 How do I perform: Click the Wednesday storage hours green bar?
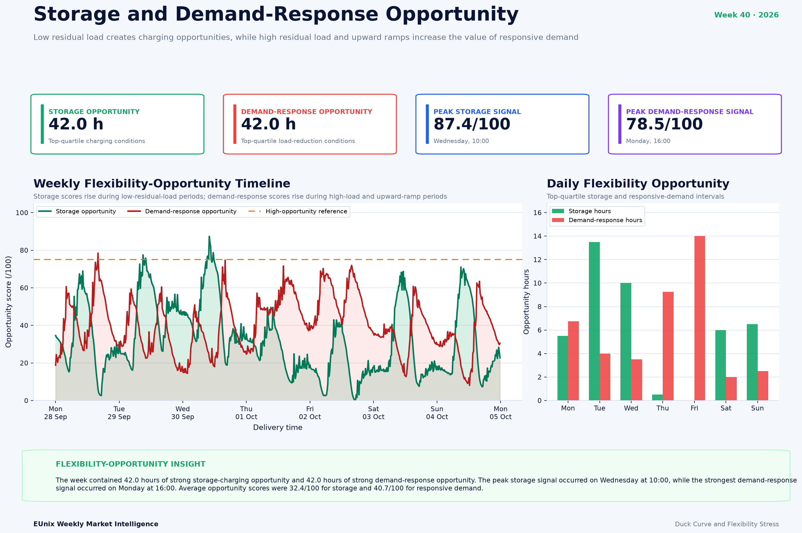(x=626, y=342)
